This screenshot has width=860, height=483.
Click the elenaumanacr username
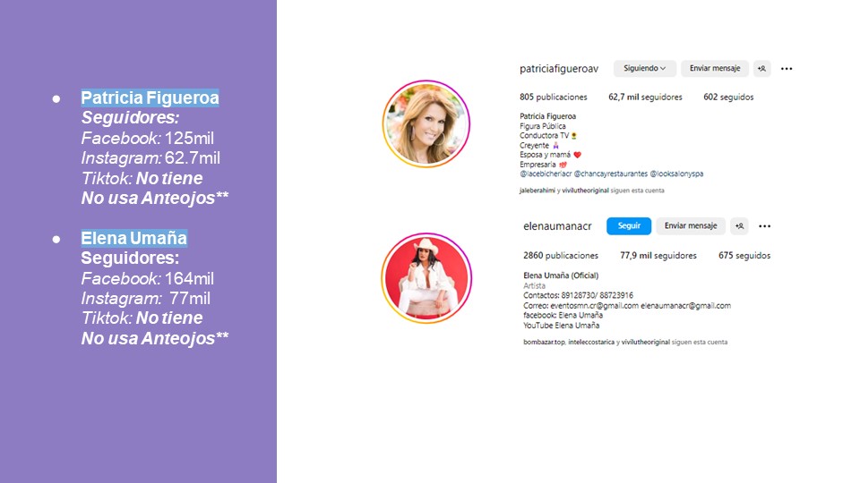tap(557, 226)
